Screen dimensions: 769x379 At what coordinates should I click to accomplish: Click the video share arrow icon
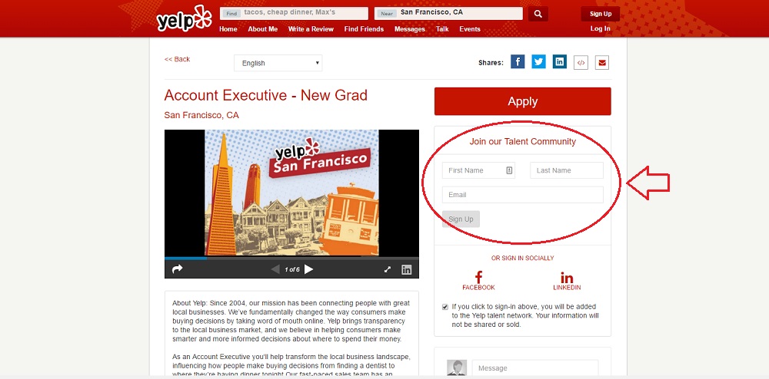click(178, 269)
